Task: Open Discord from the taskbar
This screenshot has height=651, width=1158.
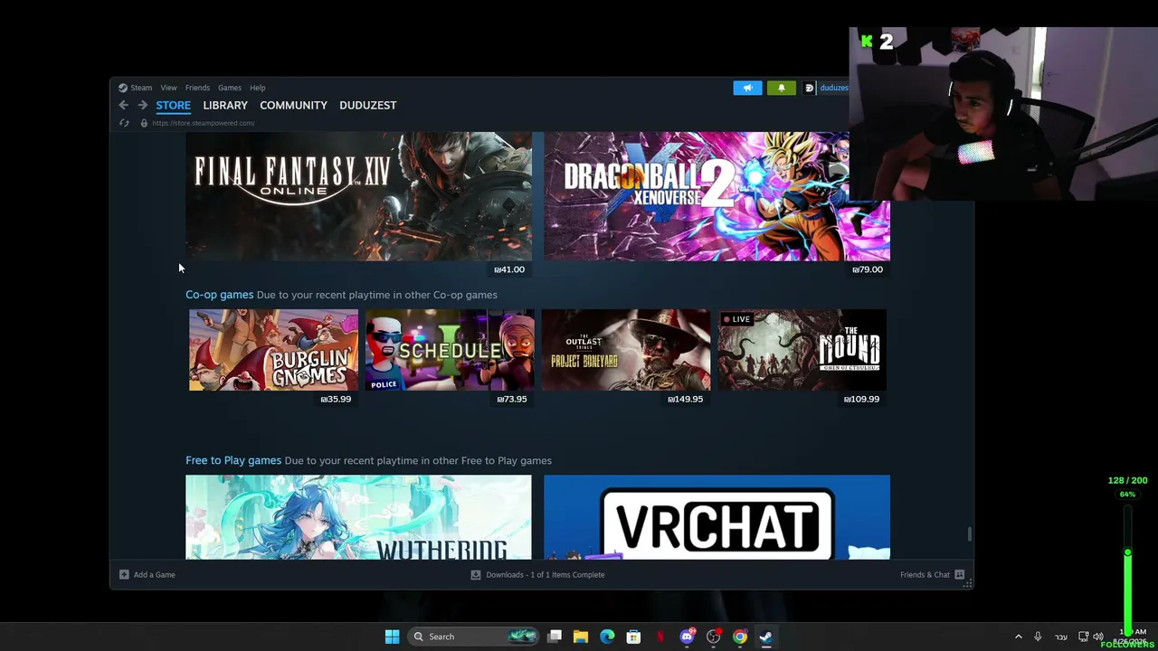Action: 687,637
